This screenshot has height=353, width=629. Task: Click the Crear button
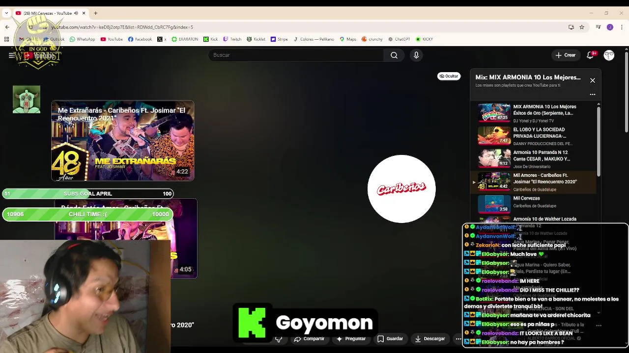pos(565,55)
